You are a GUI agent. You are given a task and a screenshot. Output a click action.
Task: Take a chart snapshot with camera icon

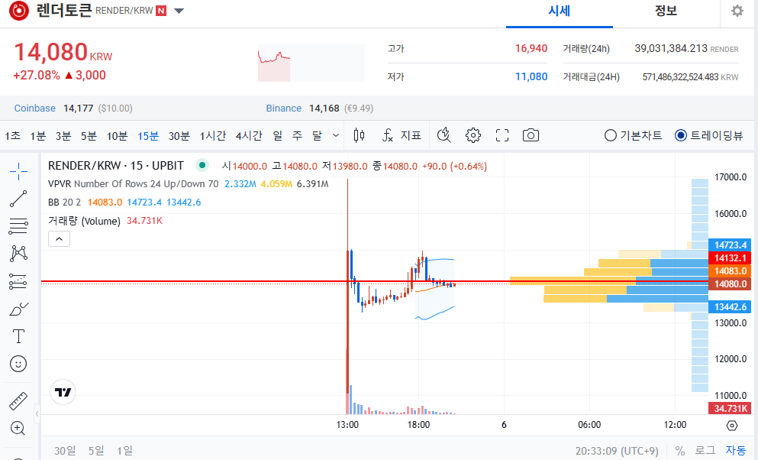point(531,135)
